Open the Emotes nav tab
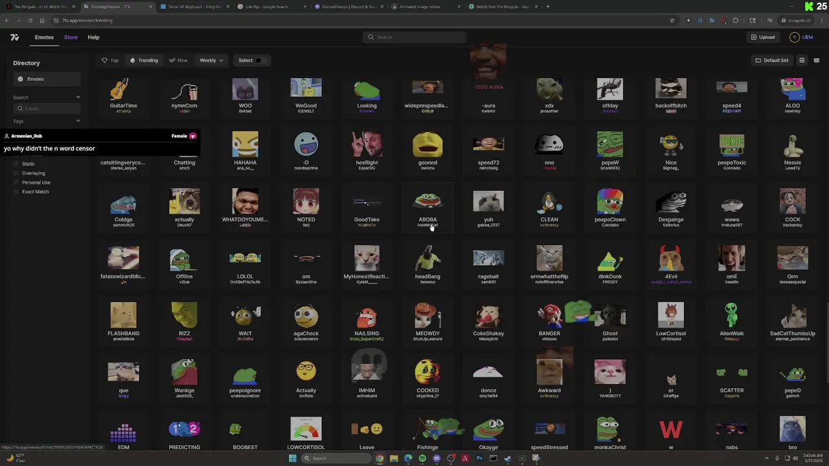Screen dimensions: 829x466 (x=44, y=38)
